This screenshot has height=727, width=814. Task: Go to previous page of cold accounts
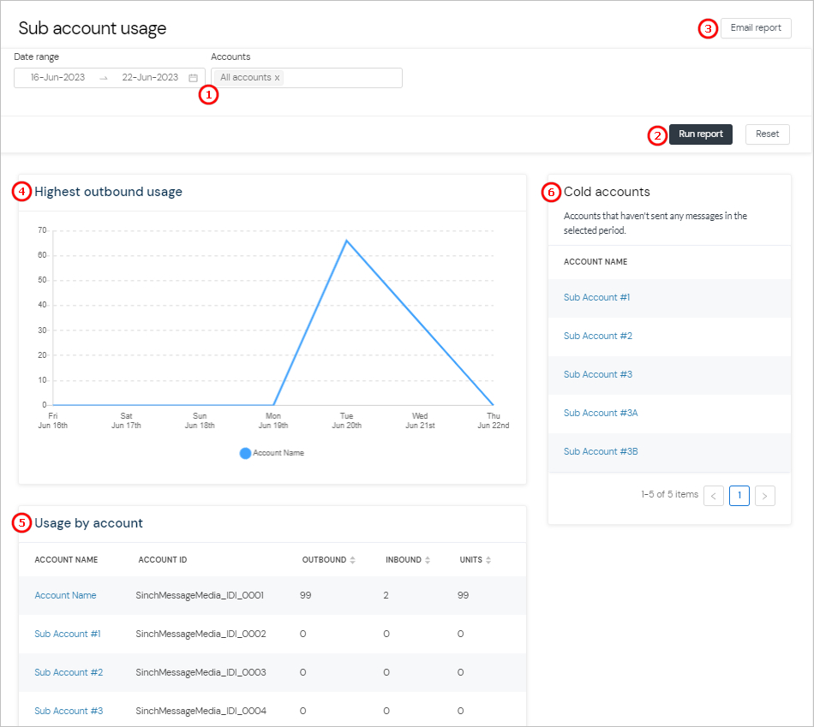point(714,496)
